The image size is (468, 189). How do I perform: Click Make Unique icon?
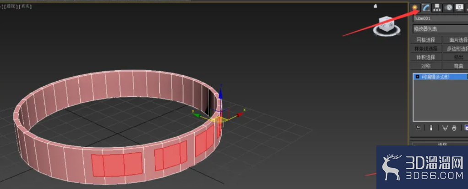pos(445,128)
